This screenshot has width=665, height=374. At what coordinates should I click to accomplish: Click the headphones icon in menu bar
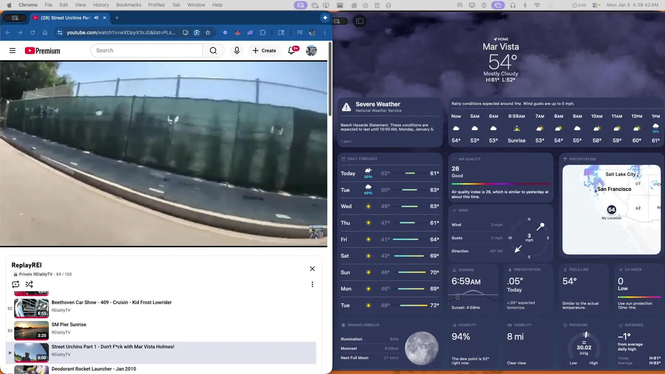[513, 5]
